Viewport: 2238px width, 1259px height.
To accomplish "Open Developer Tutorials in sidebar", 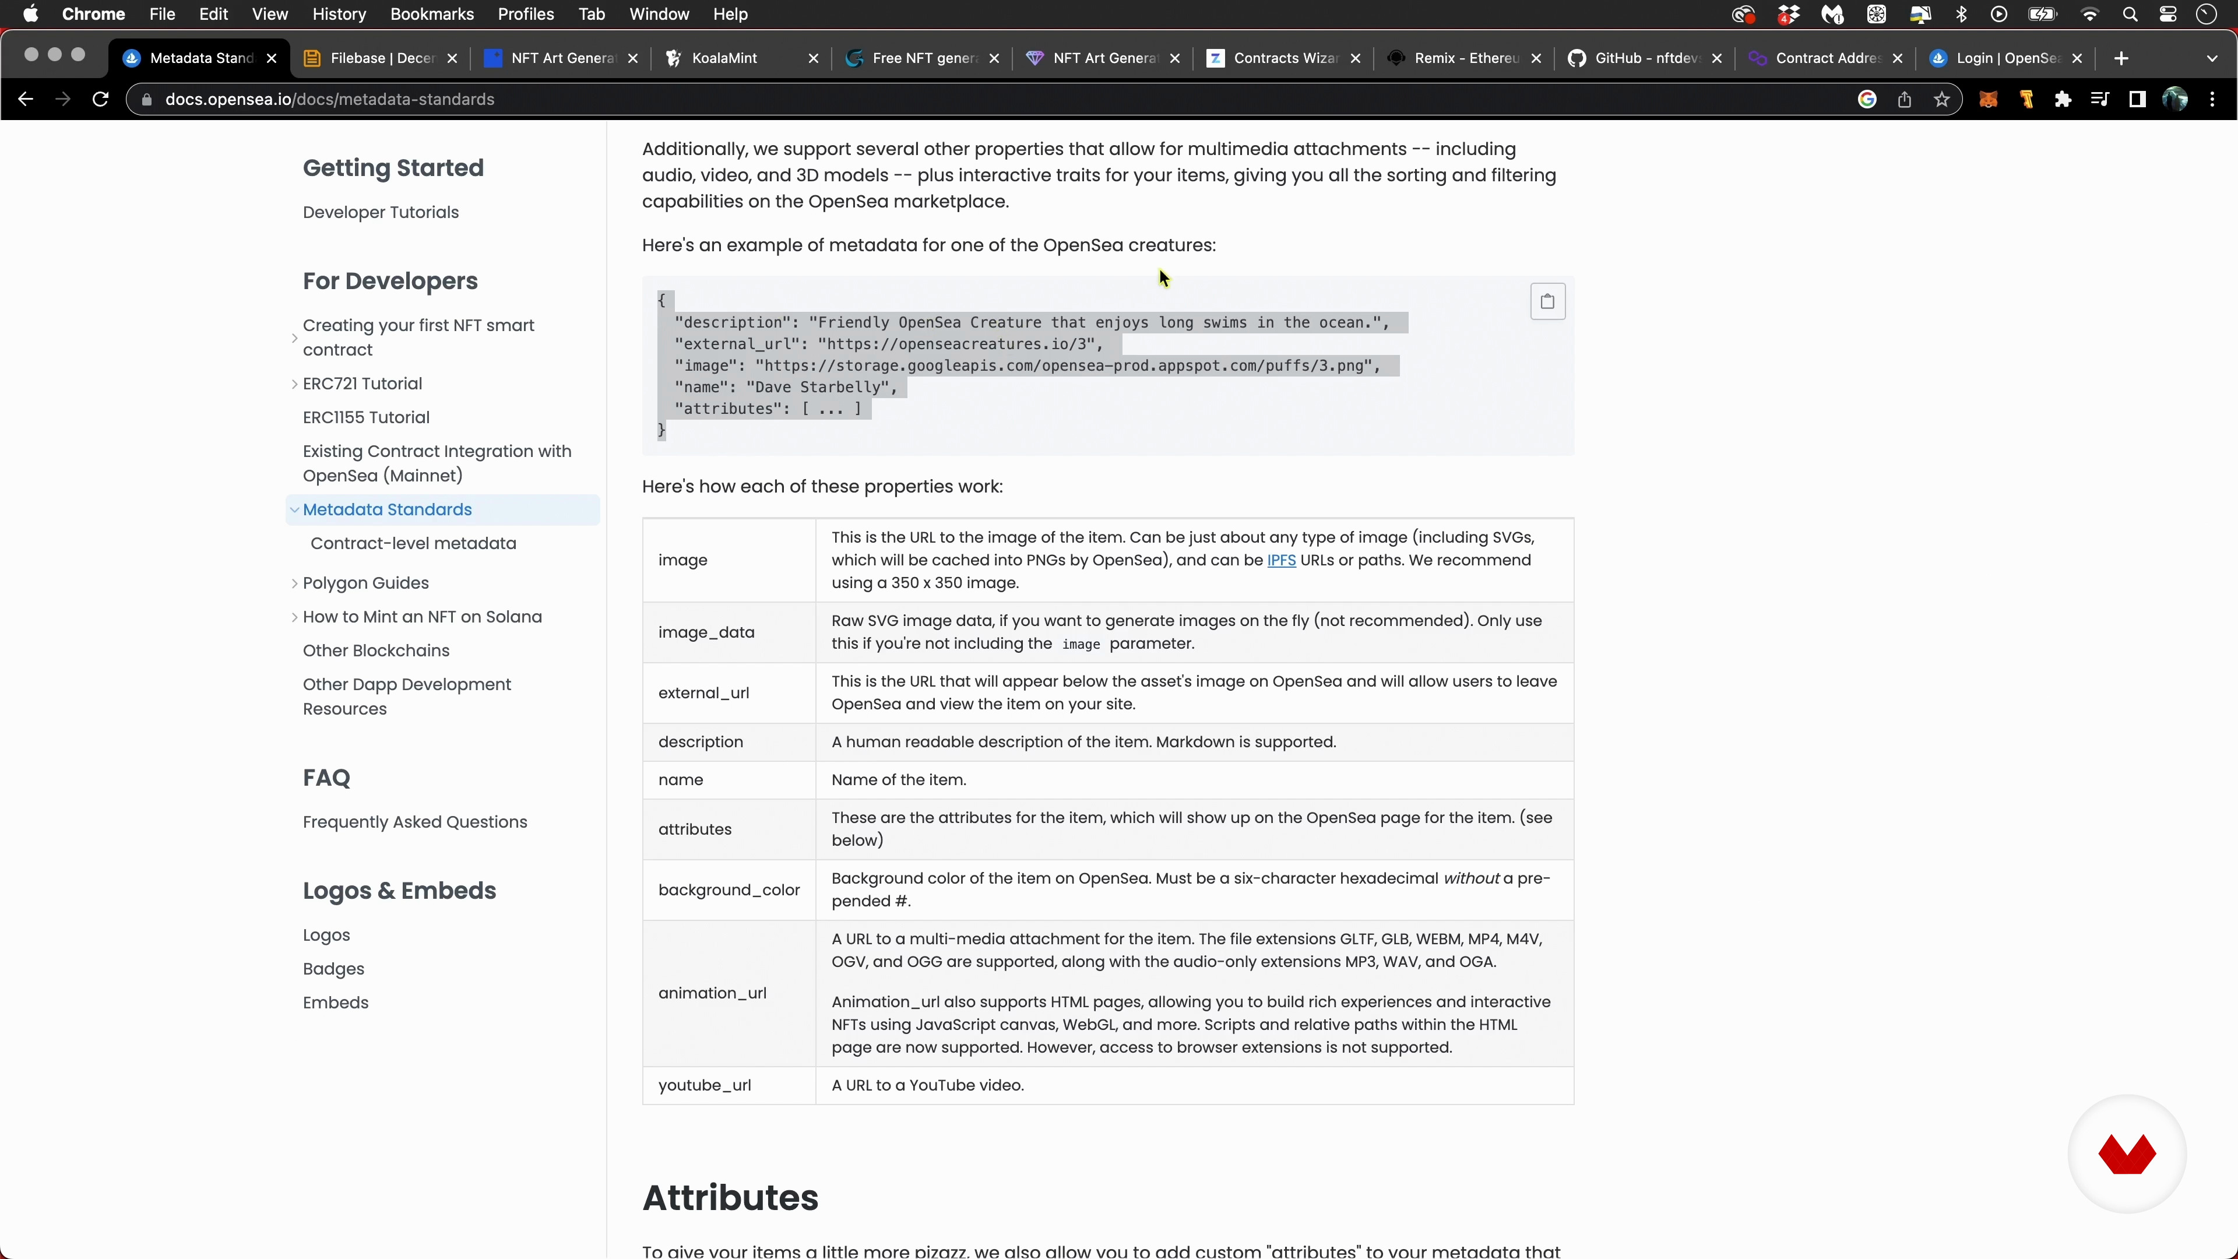I will coord(381,213).
